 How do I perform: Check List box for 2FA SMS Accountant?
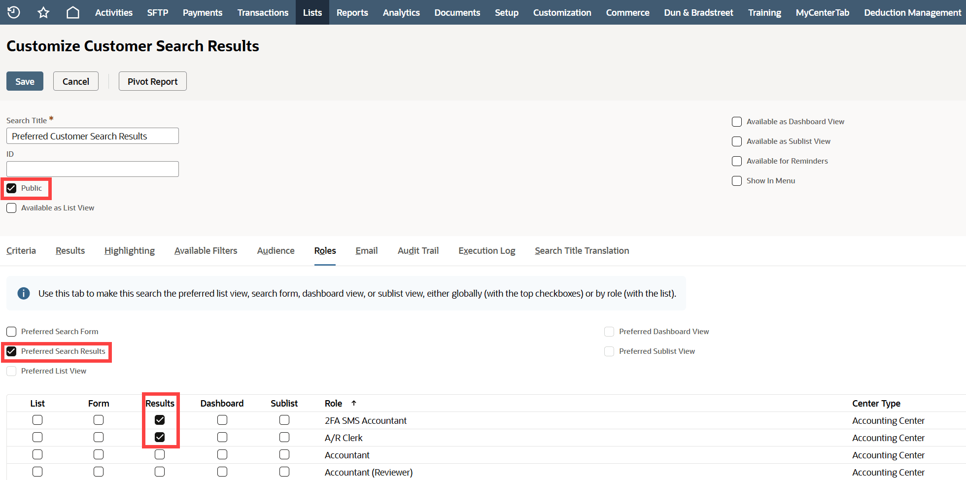pyautogui.click(x=37, y=420)
